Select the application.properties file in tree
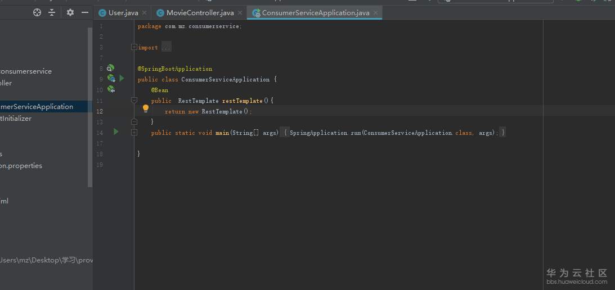 pos(21,166)
